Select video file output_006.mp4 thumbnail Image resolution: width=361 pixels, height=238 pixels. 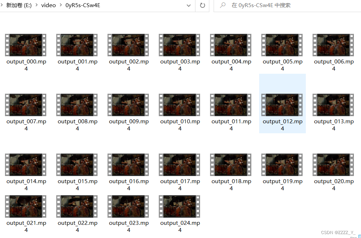pos(333,45)
